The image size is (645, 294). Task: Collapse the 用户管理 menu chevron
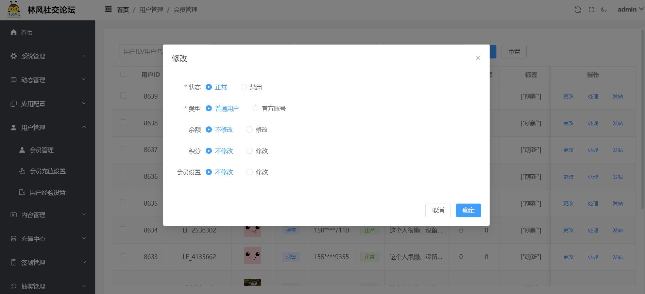pyautogui.click(x=84, y=127)
